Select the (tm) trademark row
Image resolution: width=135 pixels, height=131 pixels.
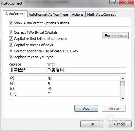pyautogui.click(x=65, y=94)
